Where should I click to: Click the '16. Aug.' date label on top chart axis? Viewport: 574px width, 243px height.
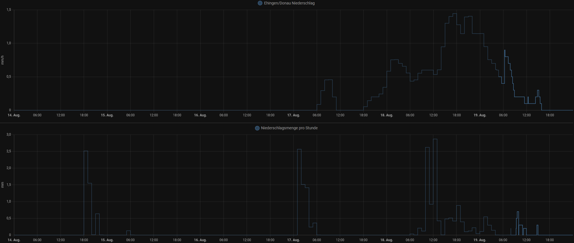point(200,115)
